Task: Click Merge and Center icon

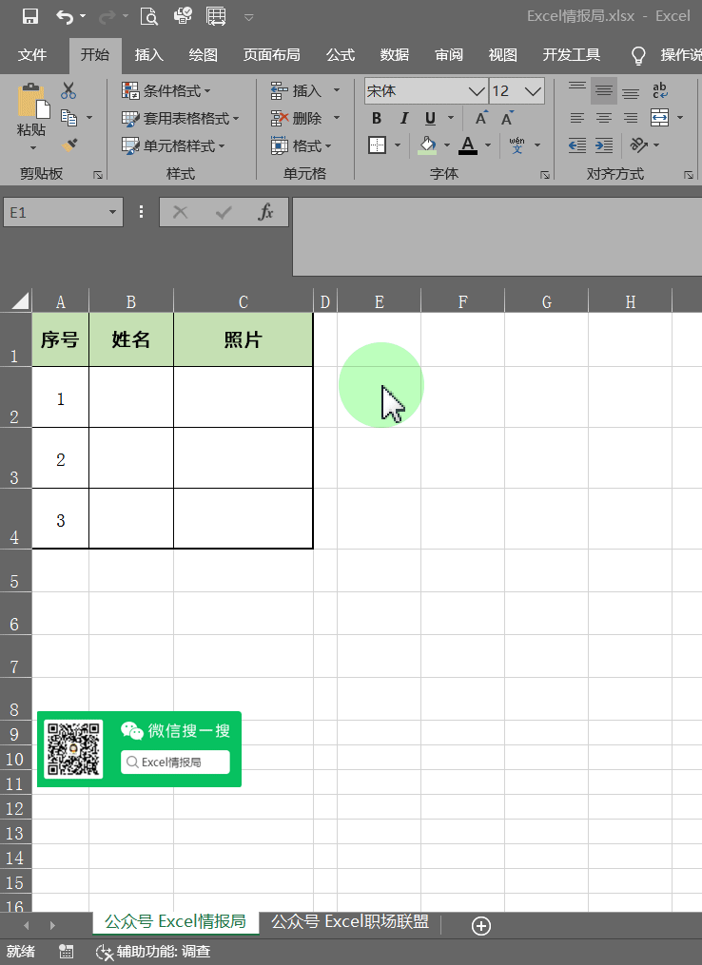Action: click(x=659, y=118)
